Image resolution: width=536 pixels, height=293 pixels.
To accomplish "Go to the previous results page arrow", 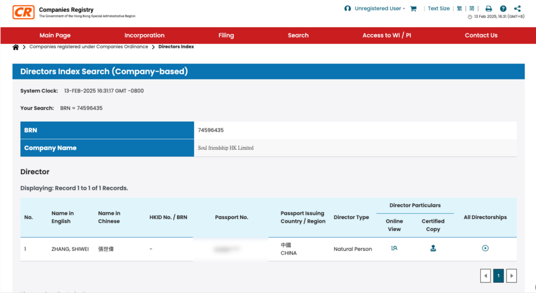I will click(486, 276).
